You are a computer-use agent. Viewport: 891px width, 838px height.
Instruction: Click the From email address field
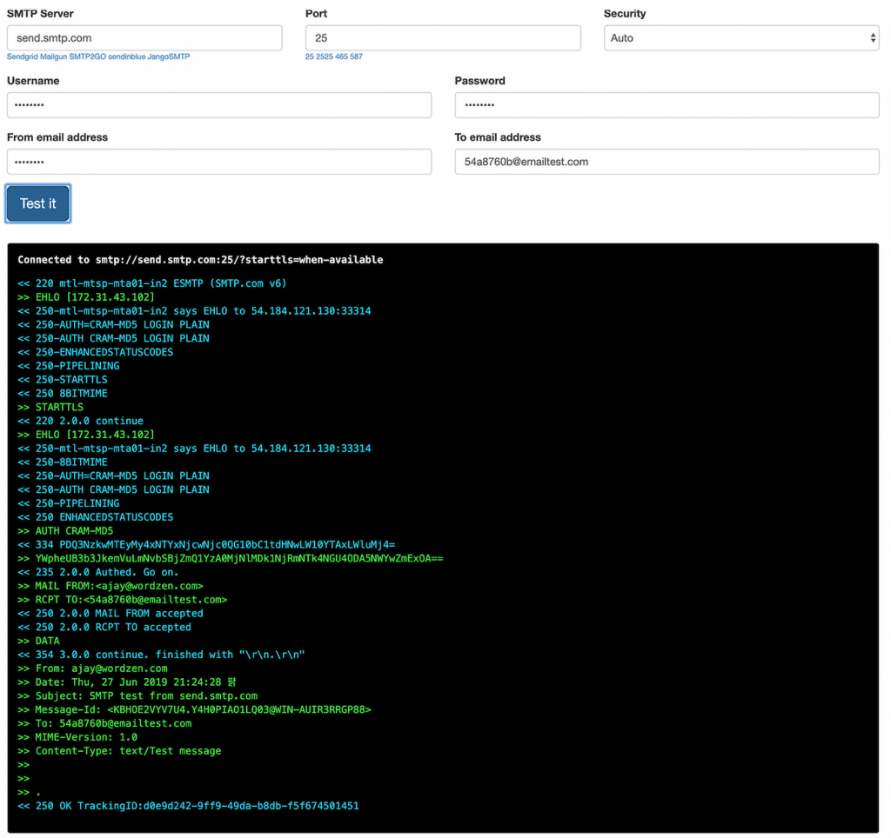(x=218, y=161)
